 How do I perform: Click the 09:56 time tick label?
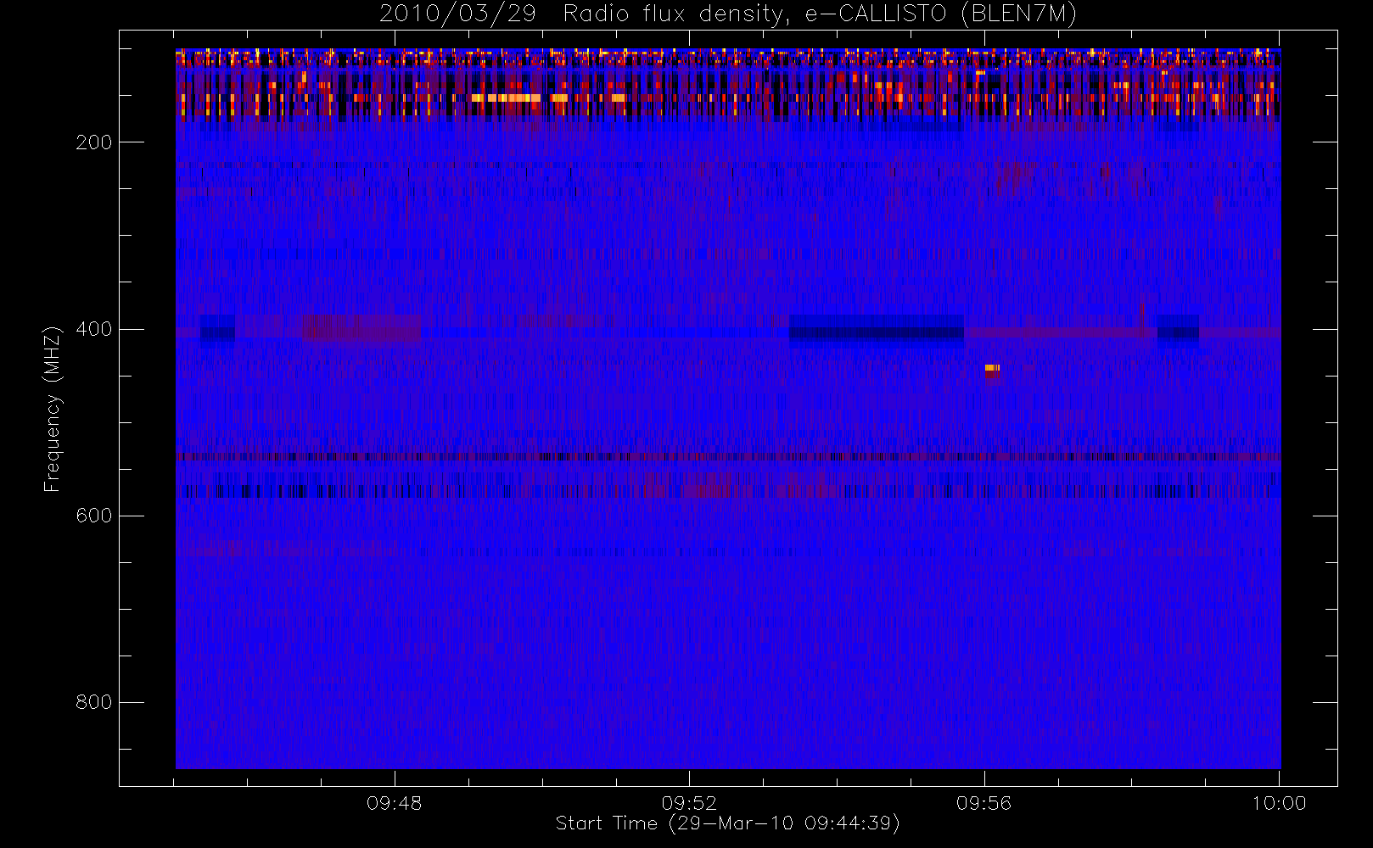click(984, 802)
